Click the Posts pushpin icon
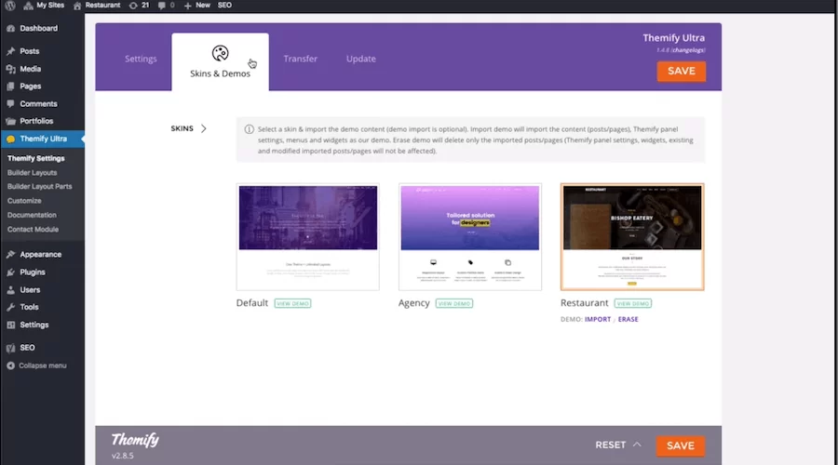Viewport: 838px width, 465px height. [x=10, y=51]
